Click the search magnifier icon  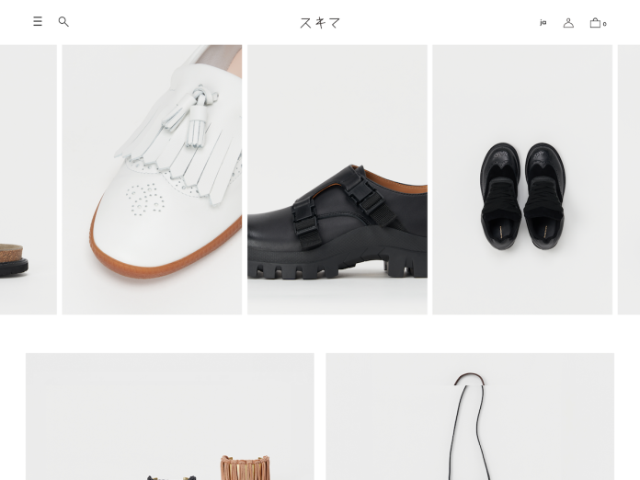coord(63,22)
